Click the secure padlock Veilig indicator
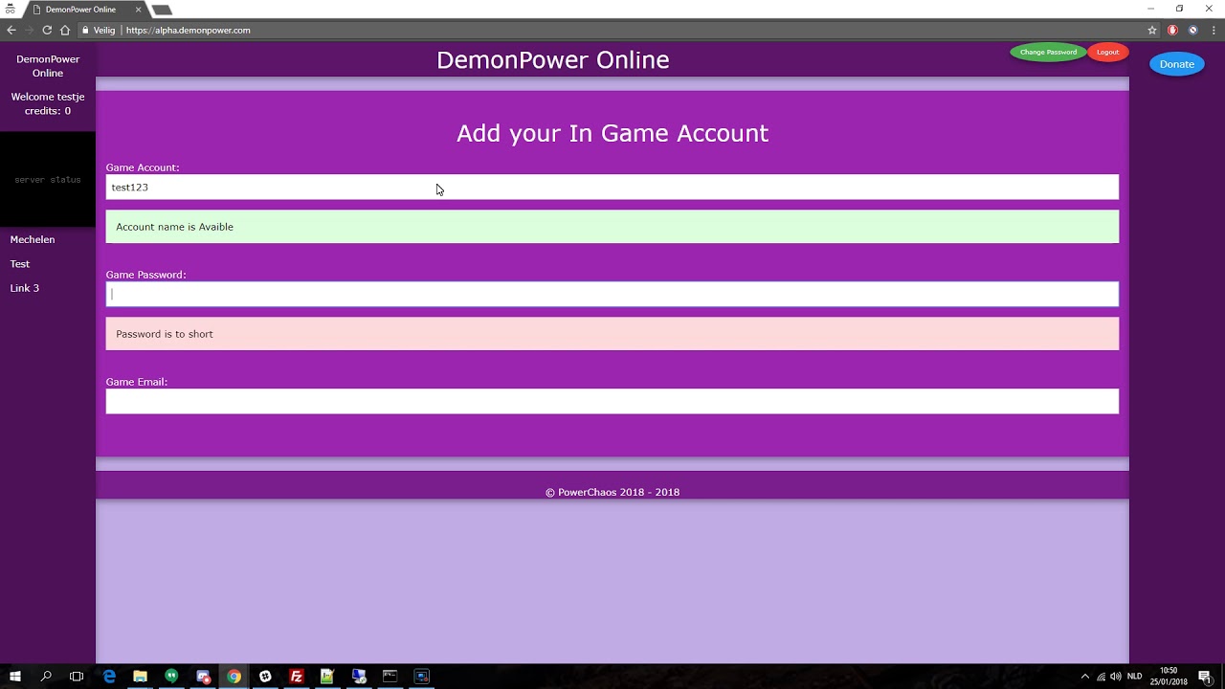The image size is (1225, 689). pyautogui.click(x=99, y=30)
